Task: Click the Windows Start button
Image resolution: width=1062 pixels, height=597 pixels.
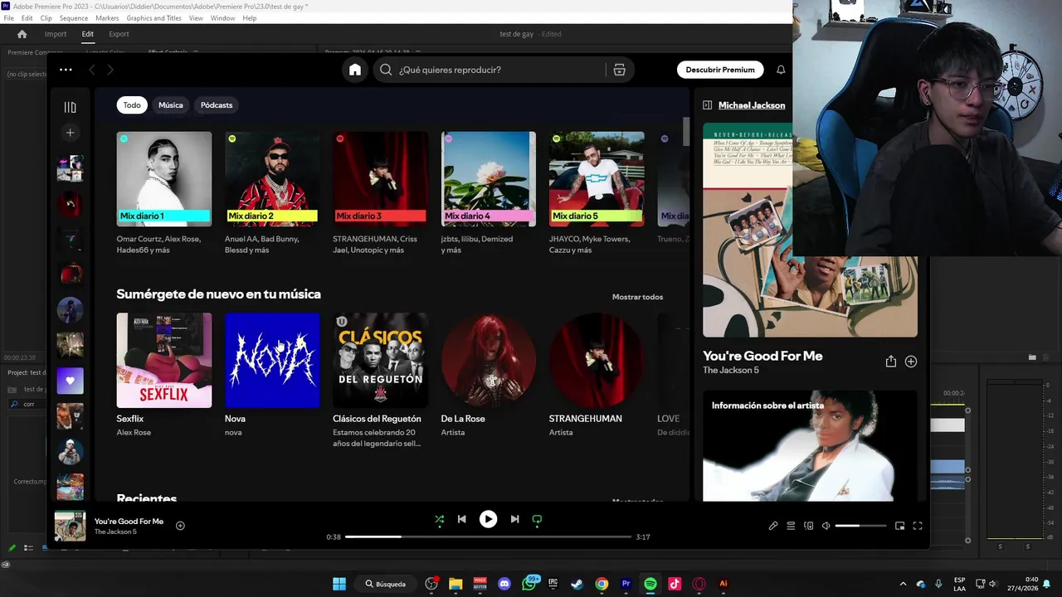Action: click(339, 584)
